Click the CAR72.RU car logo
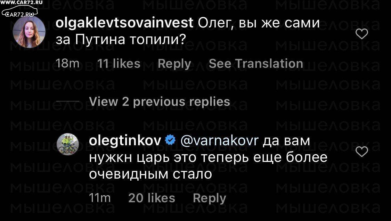391x221 pixels. click(x=20, y=12)
